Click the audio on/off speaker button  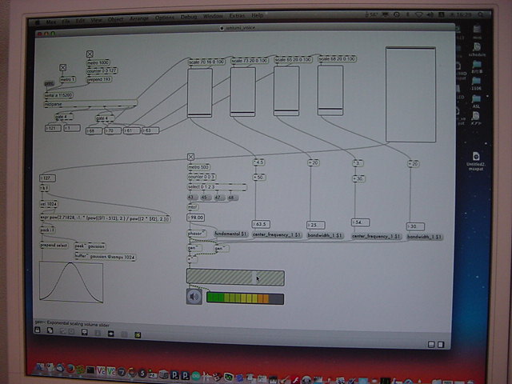[x=194, y=297]
